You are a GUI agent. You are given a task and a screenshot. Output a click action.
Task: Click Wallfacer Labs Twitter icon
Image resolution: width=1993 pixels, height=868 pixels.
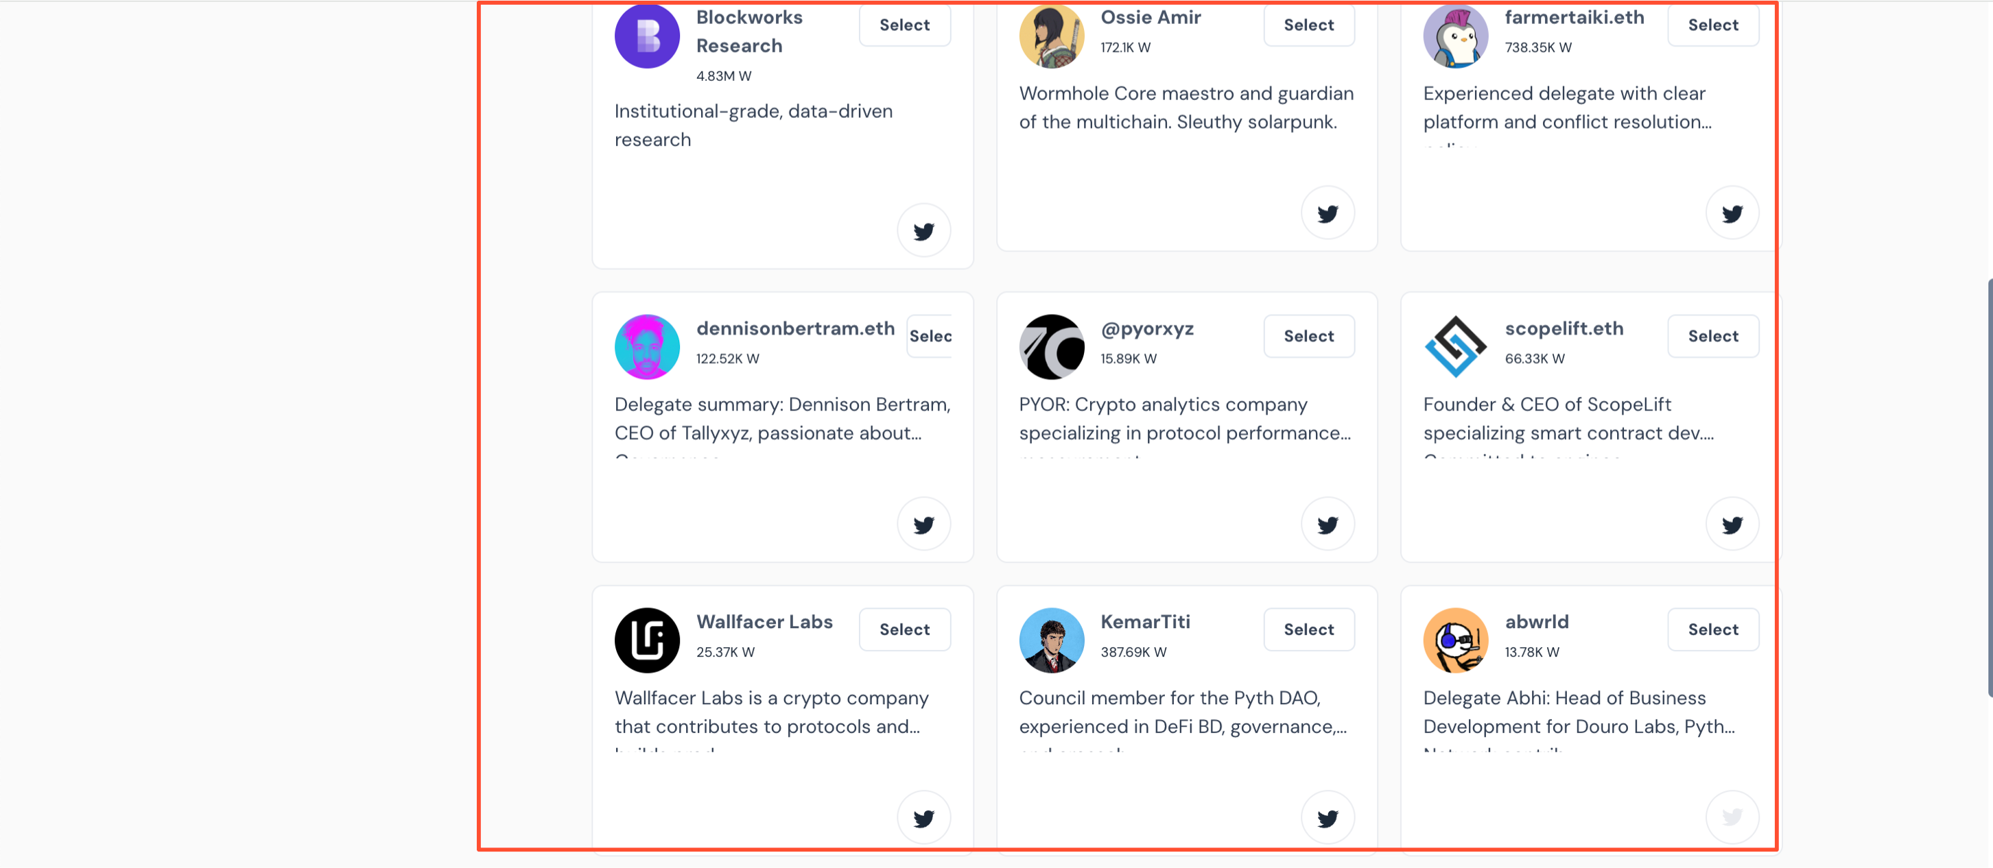(x=923, y=817)
